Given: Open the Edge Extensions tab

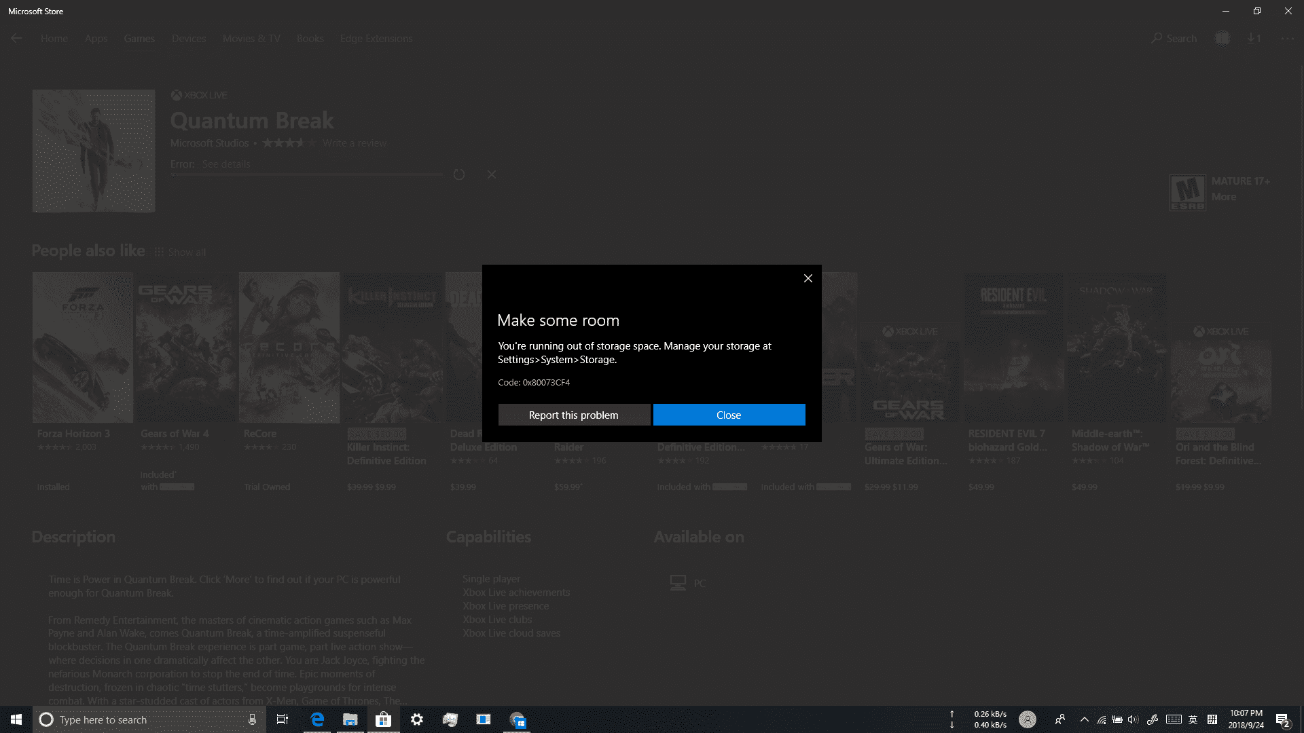Looking at the screenshot, I should pyautogui.click(x=376, y=39).
